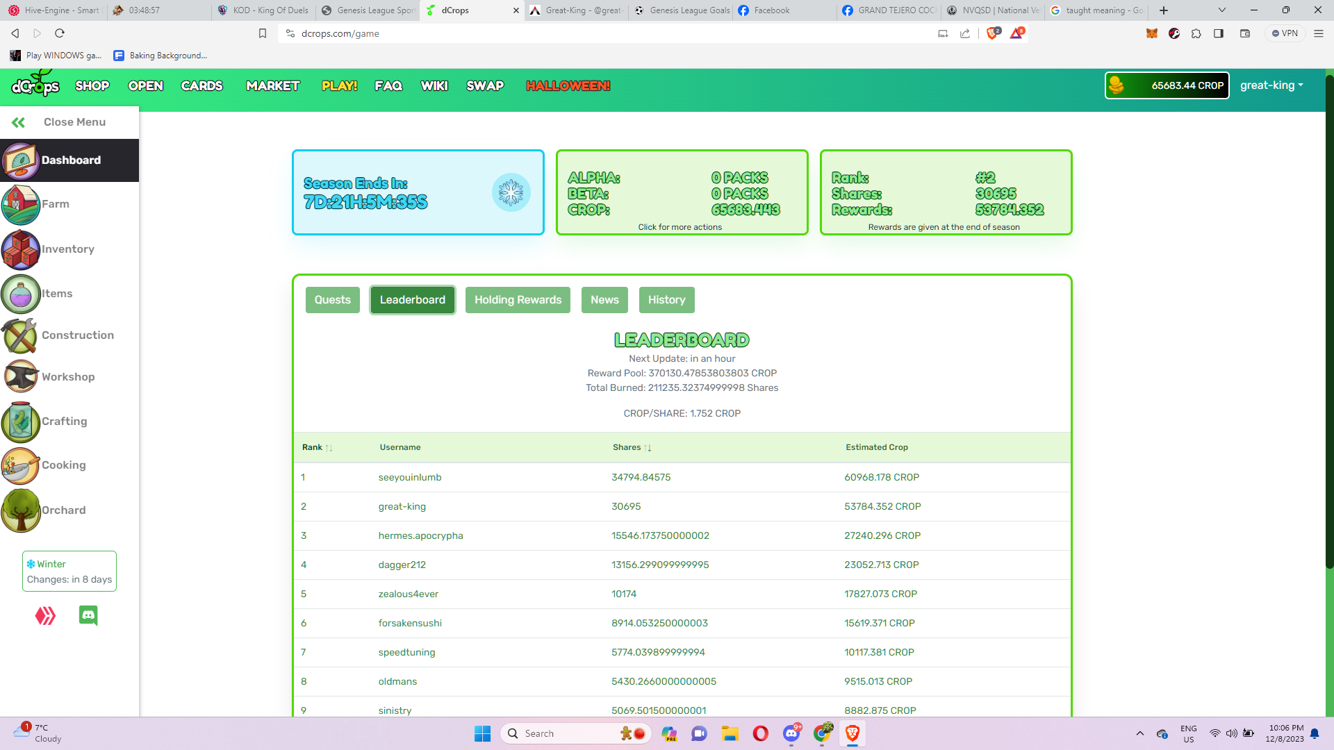Screen dimensions: 1334x750
Task: Open HALLOWEEN! event link
Action: click(568, 86)
